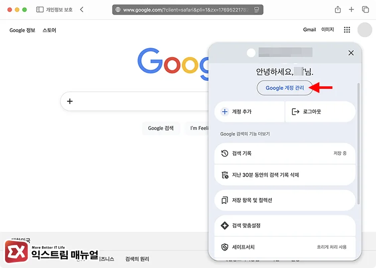Click the 저장 중 status text
The image size is (376, 268).
[x=340, y=153]
